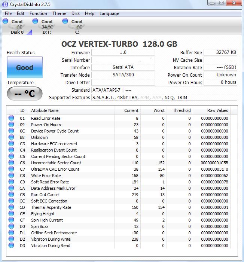Close the CrystalDiskInfo window
The image size is (244, 262).
[x=234, y=3]
